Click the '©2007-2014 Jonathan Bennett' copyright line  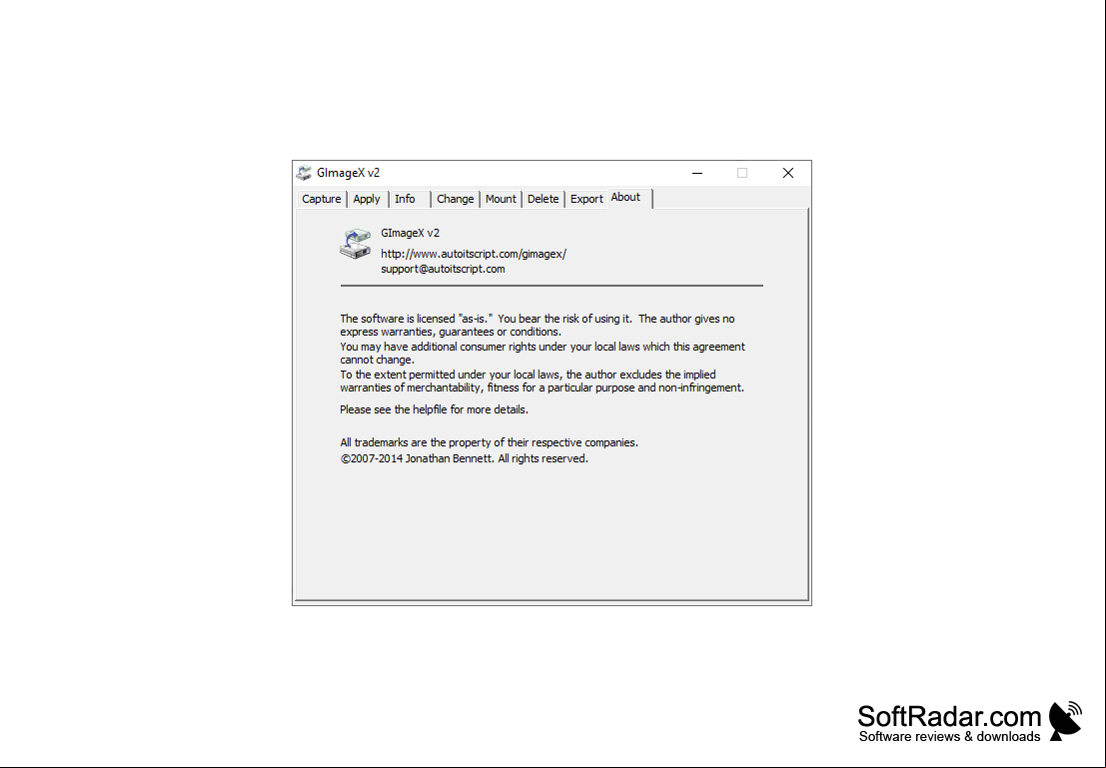tap(465, 458)
